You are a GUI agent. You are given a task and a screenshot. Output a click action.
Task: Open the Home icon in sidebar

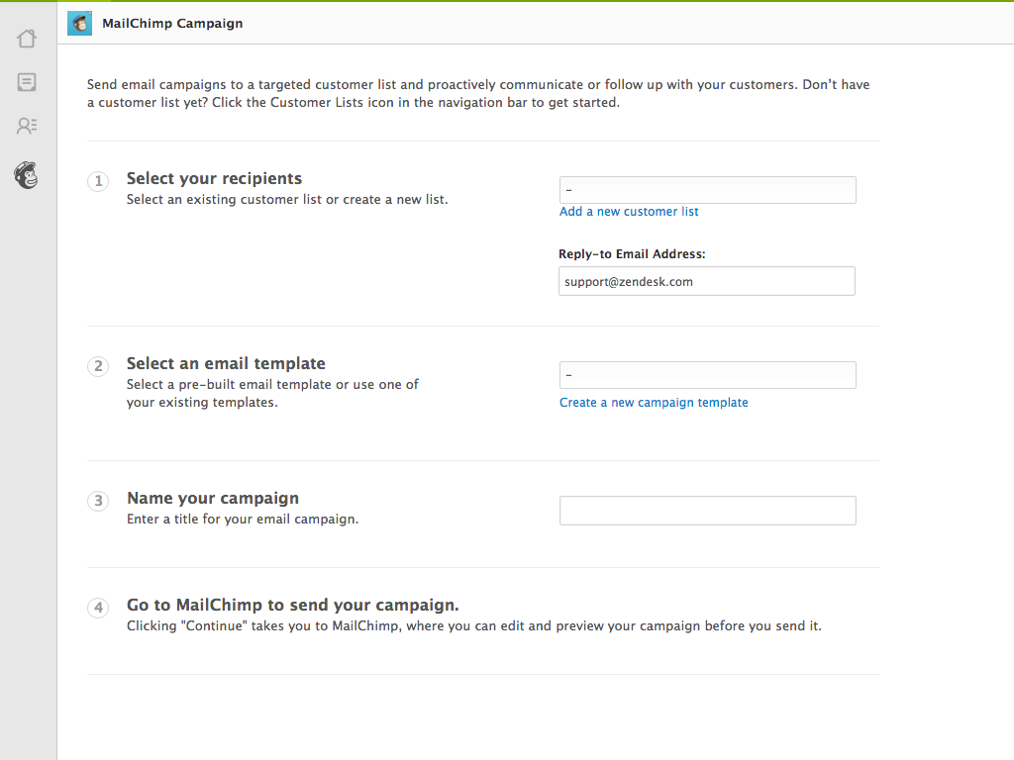click(x=27, y=39)
